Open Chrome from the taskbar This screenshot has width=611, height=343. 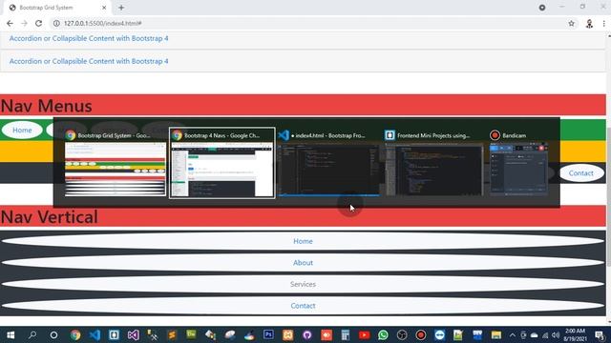(x=75, y=334)
